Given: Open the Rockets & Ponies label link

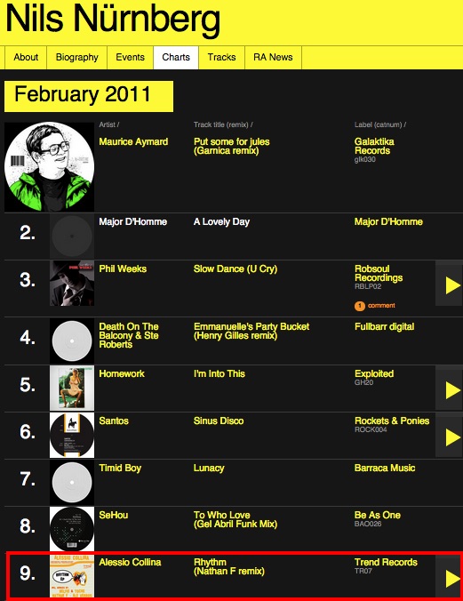Looking at the screenshot, I should click(392, 421).
